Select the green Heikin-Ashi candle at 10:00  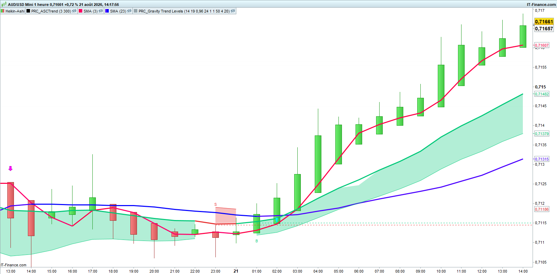pyautogui.click(x=441, y=86)
